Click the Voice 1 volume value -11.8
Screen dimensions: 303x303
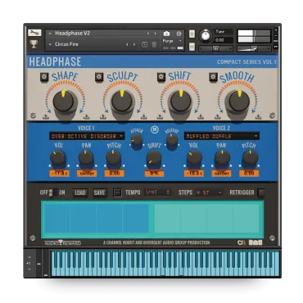59,173
